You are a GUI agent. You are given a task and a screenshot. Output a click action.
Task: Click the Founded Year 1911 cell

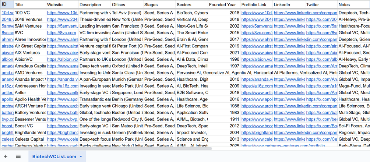click(x=224, y=119)
